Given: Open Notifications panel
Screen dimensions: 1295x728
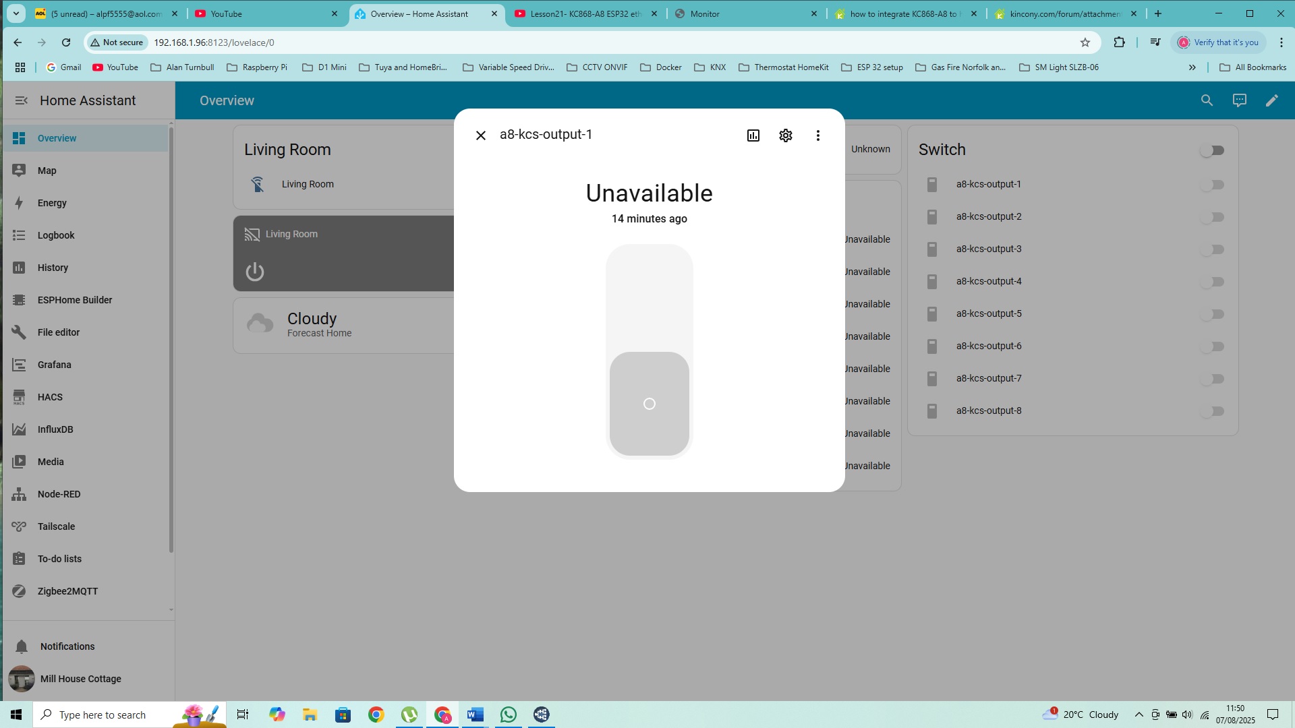Looking at the screenshot, I should pyautogui.click(x=67, y=646).
